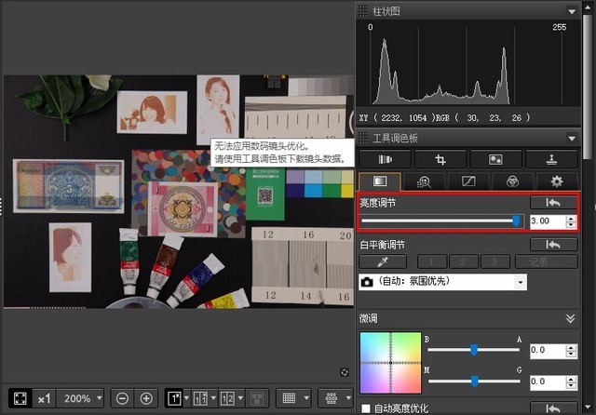Viewport: 596px width, 415px height.
Task: Reset 白平衡调节 with the revert button
Action: pos(553,245)
